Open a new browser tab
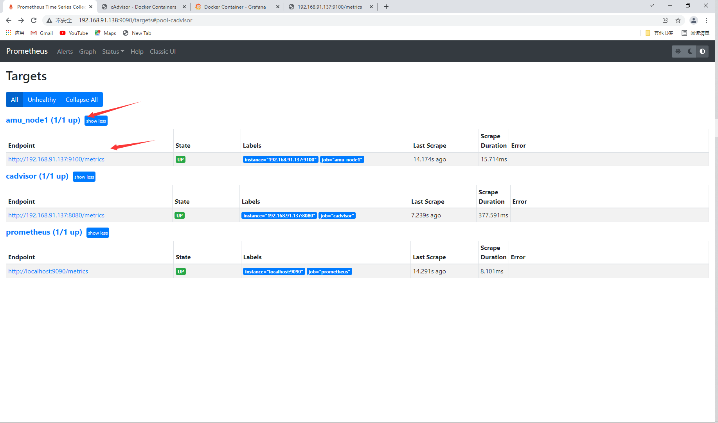Screen dimensions: 718x423 pyautogui.click(x=386, y=7)
